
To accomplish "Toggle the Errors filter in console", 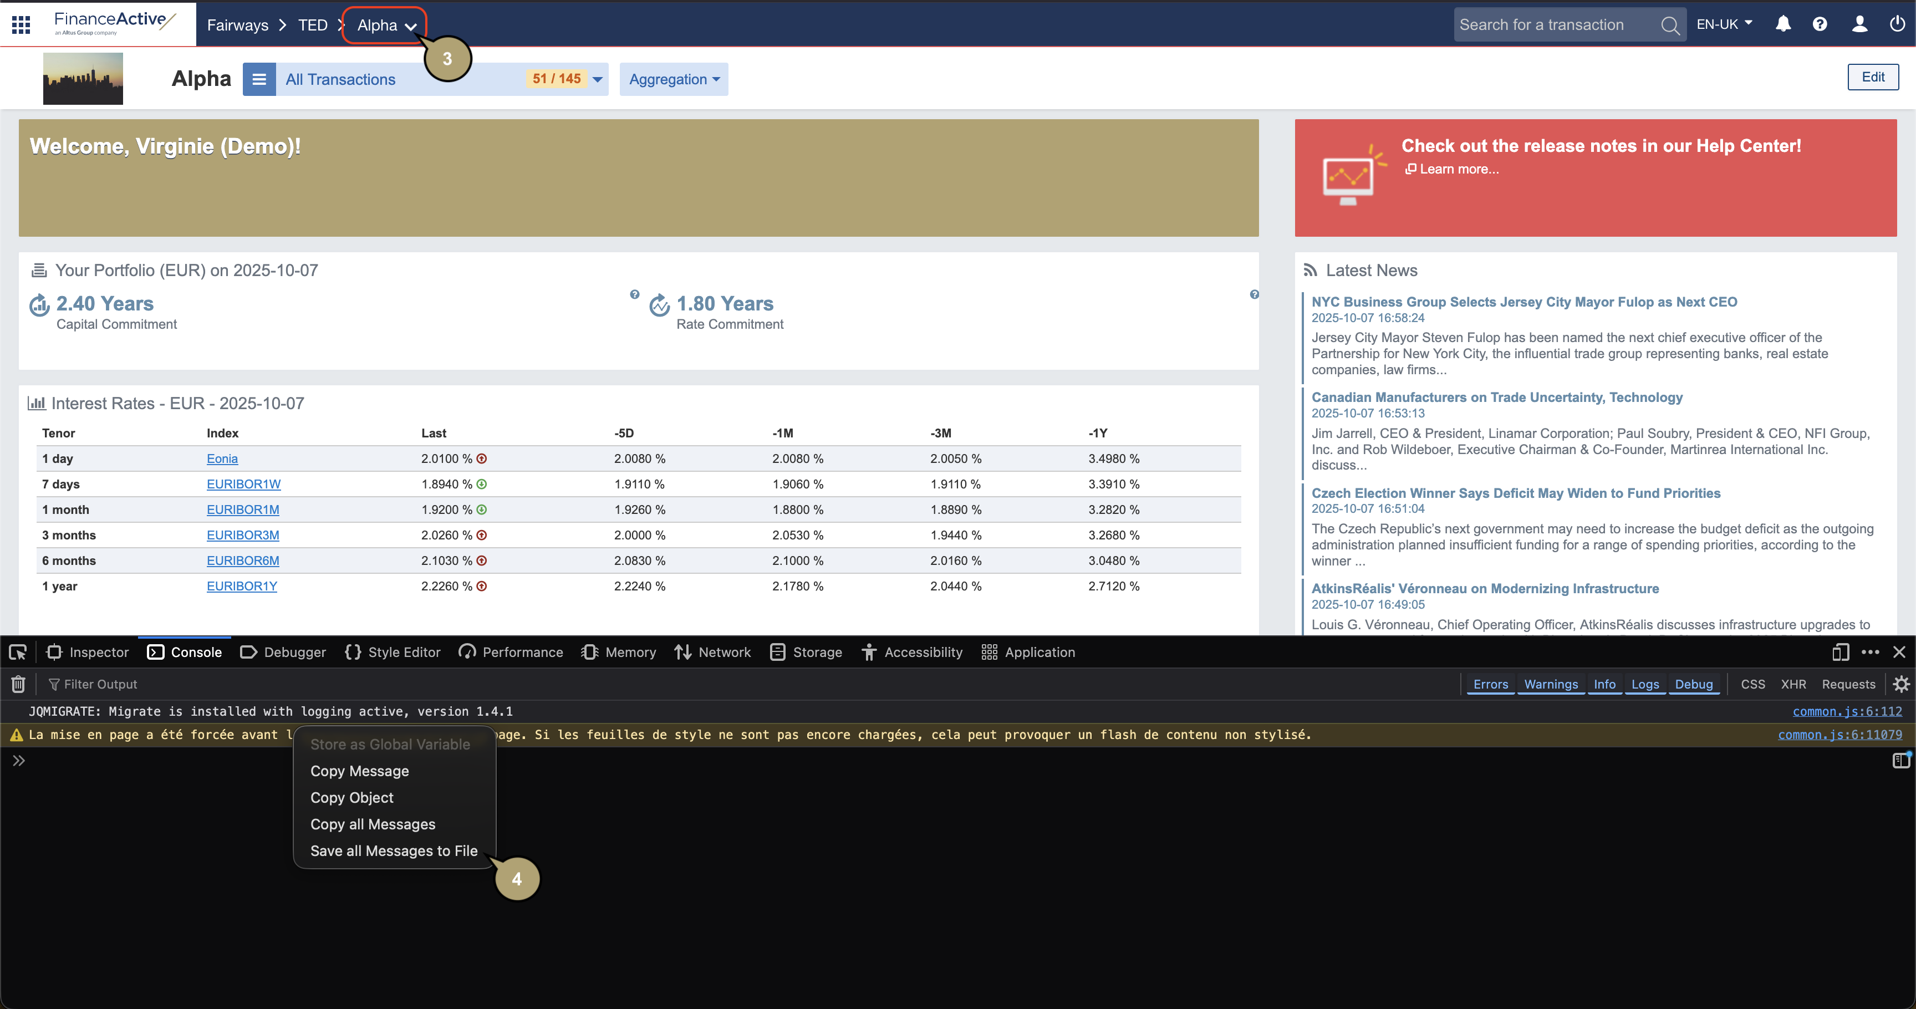I will (1490, 684).
